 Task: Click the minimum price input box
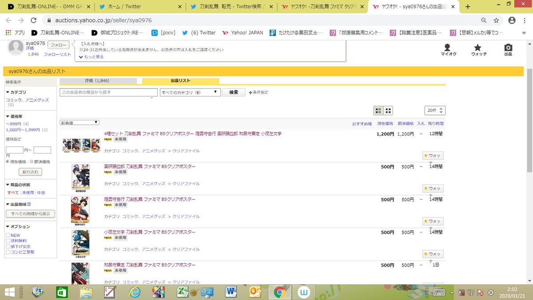tap(15, 150)
